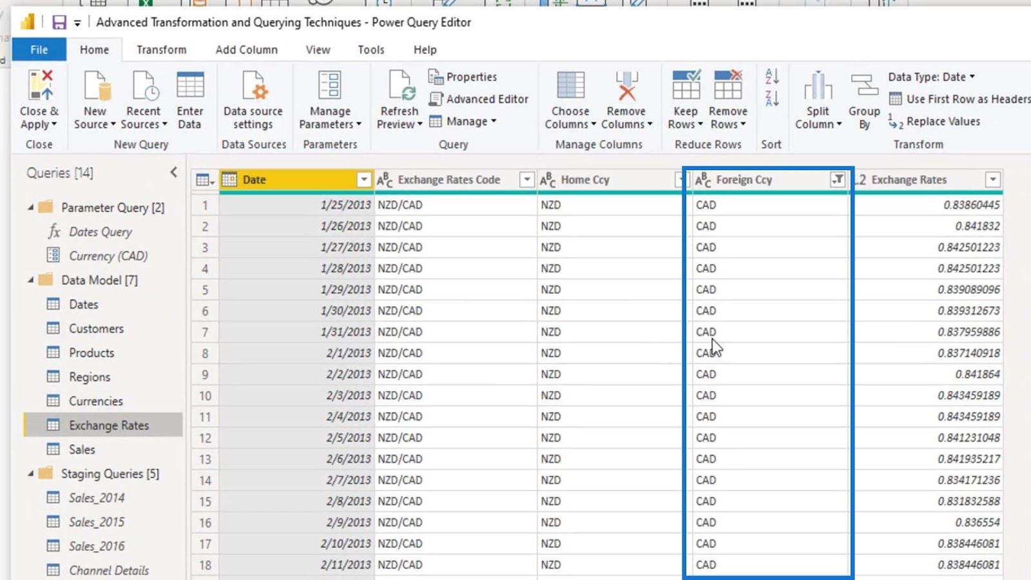
Task: Click the Remove Rows icon
Action: [728, 85]
